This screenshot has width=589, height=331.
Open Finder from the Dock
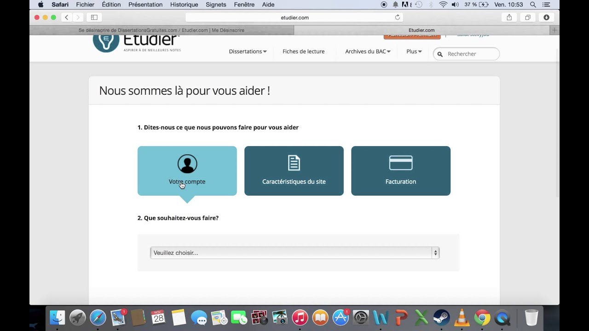pyautogui.click(x=57, y=318)
